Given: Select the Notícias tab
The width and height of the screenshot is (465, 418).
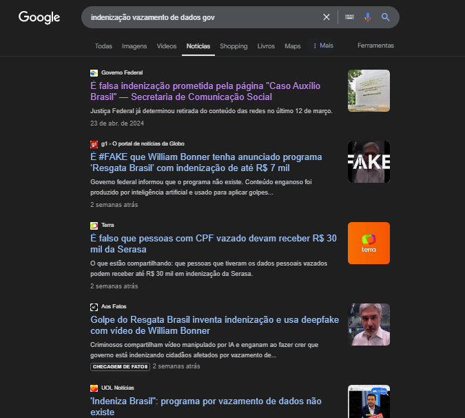Looking at the screenshot, I should [x=198, y=46].
